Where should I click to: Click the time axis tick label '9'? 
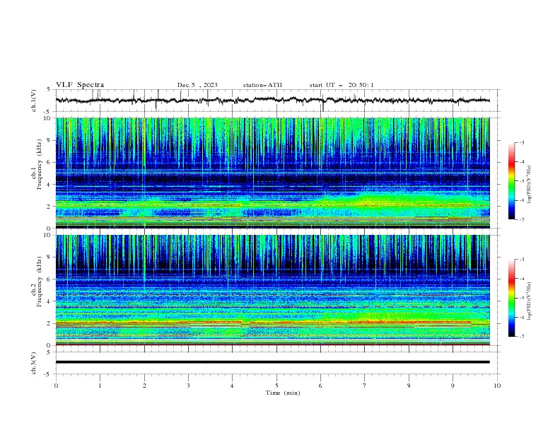pos(453,386)
